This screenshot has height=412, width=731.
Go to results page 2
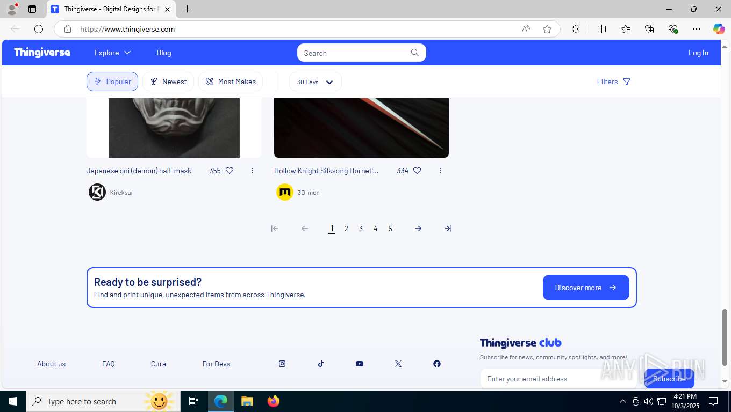click(x=346, y=229)
